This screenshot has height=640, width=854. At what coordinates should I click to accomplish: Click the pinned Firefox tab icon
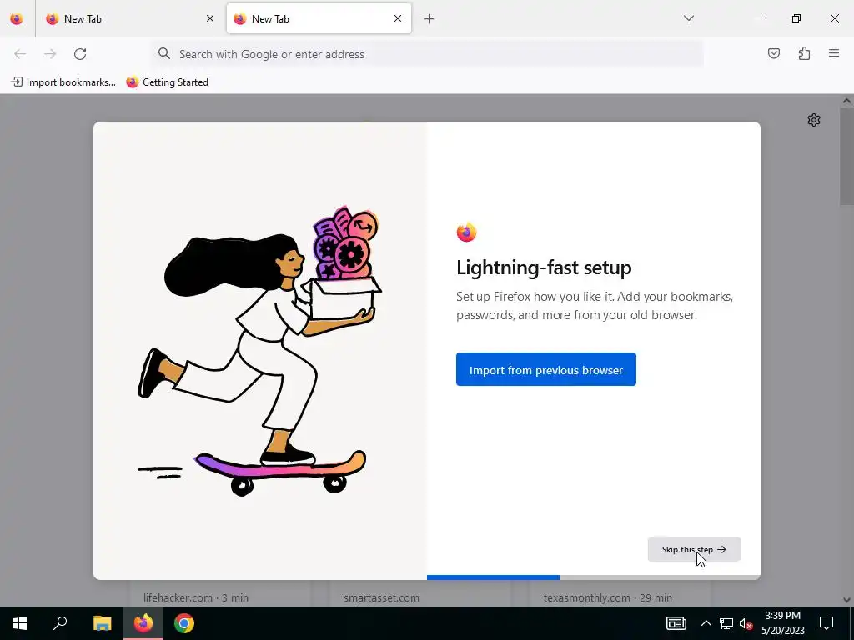tap(17, 18)
